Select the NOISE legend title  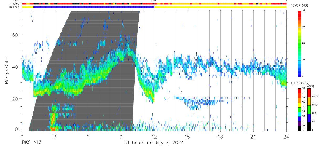[310, 86]
